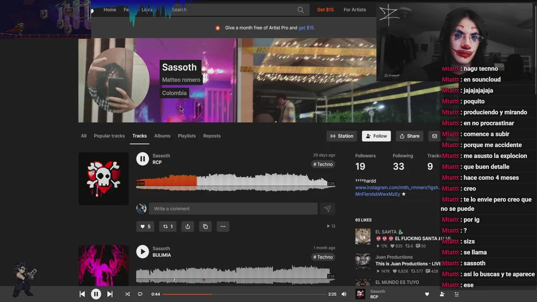The height and width of the screenshot is (302, 537).
Task: Open BULIMIA track artwork
Action: (104, 266)
